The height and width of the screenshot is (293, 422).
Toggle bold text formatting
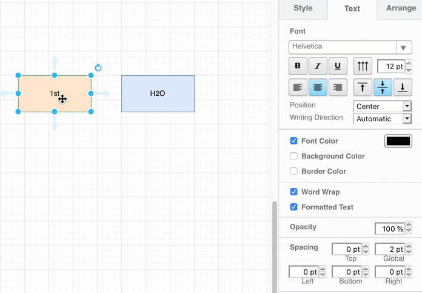tap(297, 66)
